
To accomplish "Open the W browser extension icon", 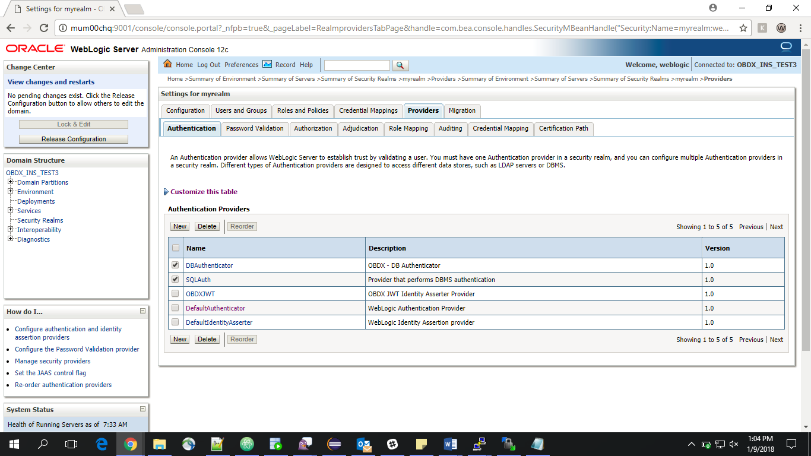I will (x=781, y=28).
